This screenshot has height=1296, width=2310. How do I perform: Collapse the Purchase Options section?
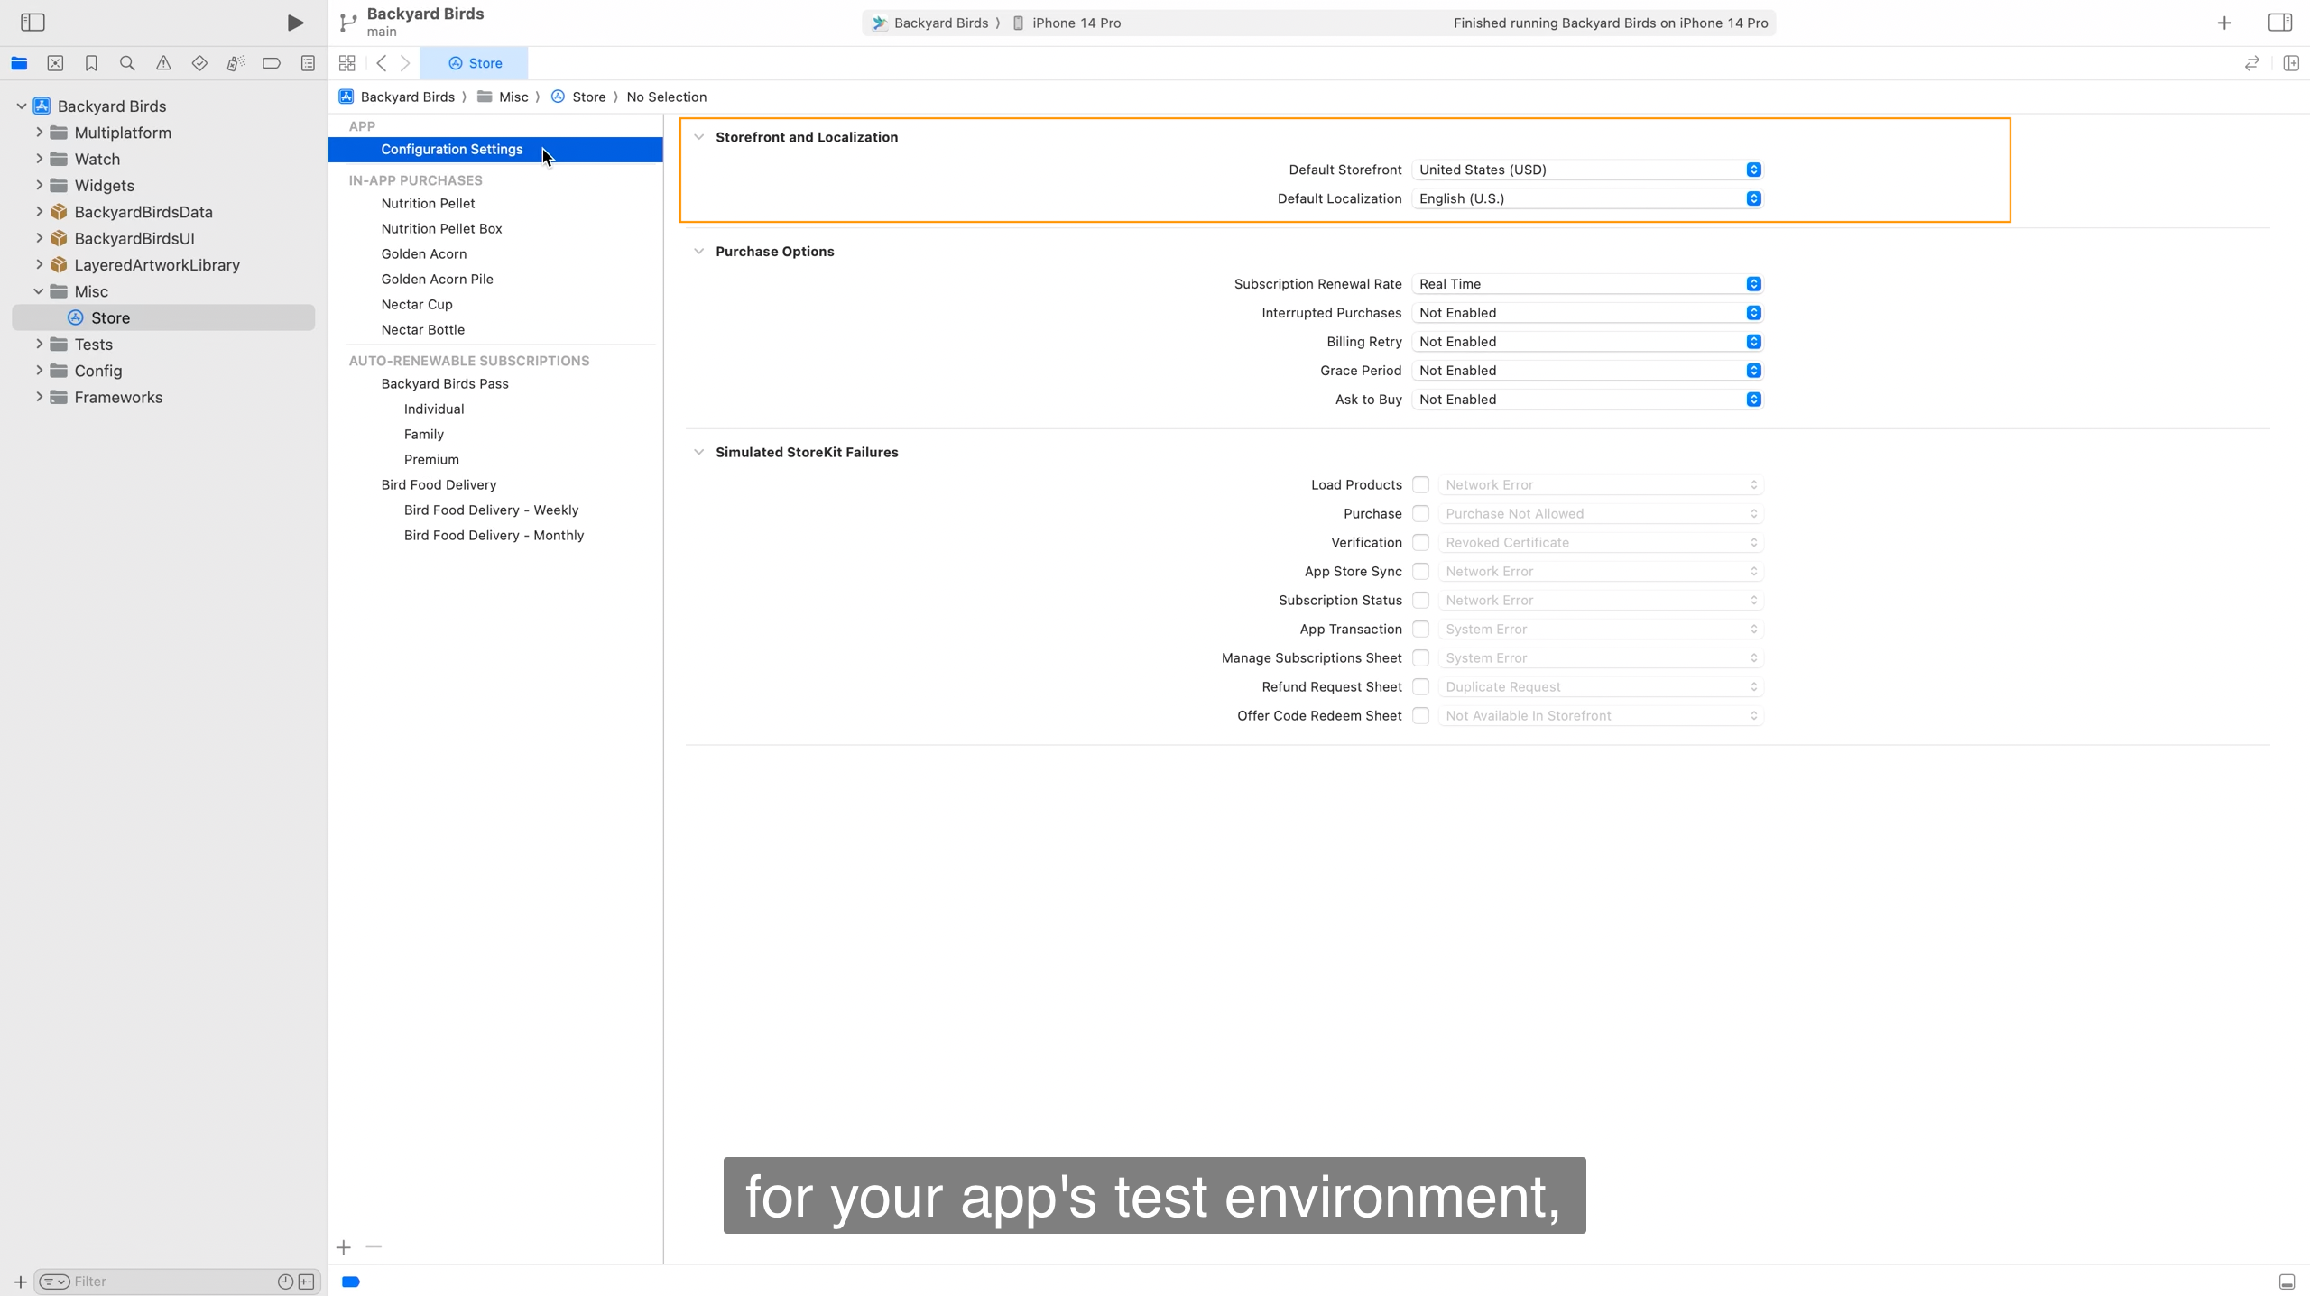(698, 252)
